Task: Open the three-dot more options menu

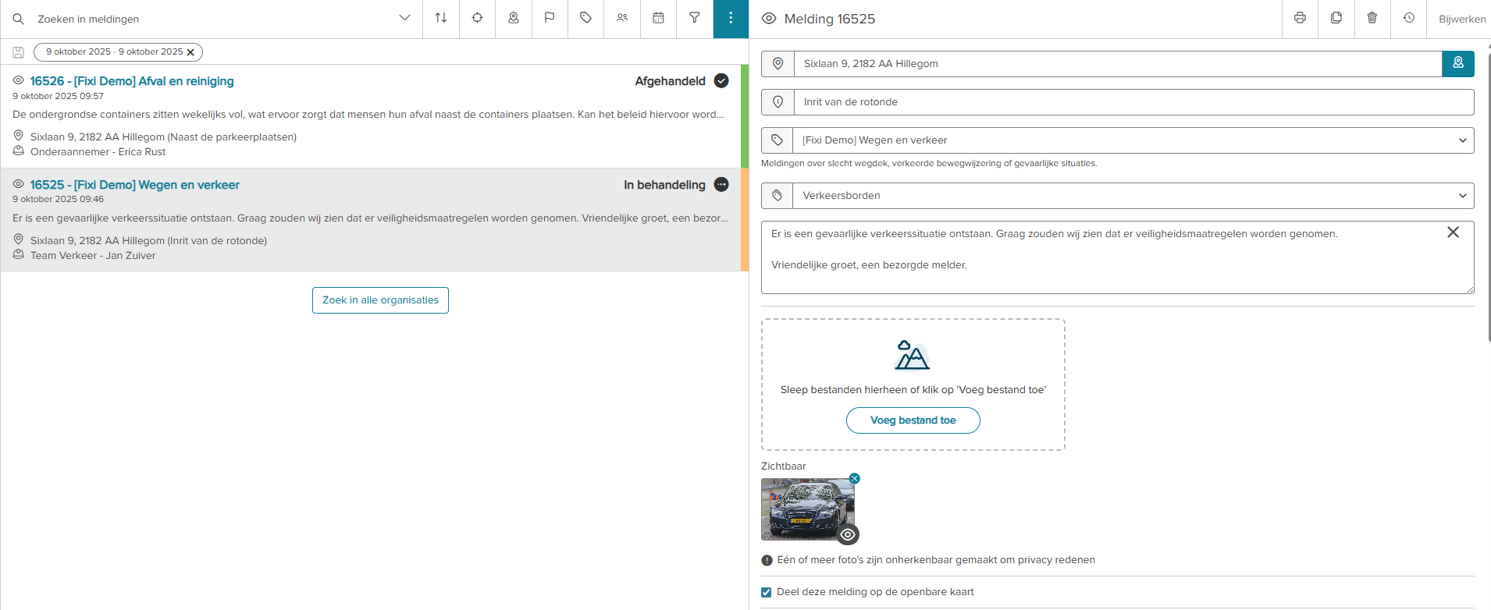Action: tap(731, 18)
